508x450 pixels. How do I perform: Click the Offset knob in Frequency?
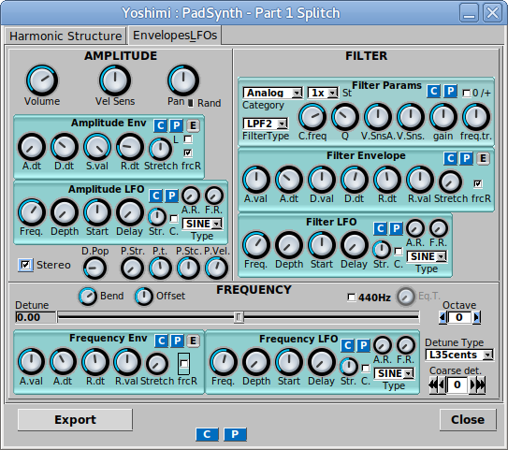(x=144, y=297)
